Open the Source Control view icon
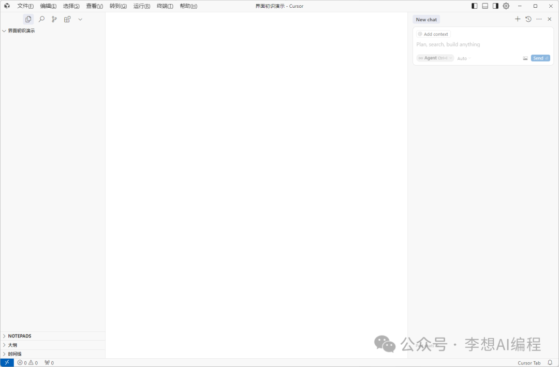Viewport: 559px width, 367px height. [54, 19]
